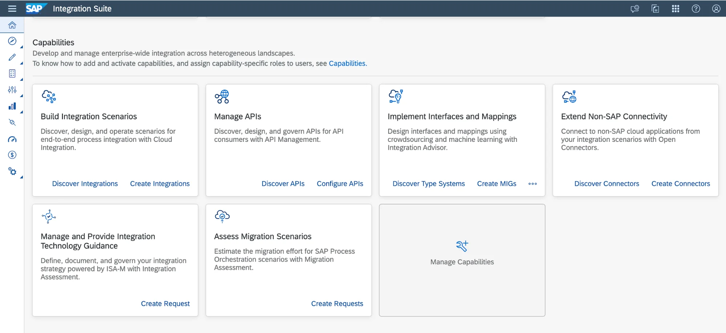Image resolution: width=726 pixels, height=333 pixels.
Task: Click Manage and Provide Integration Technology Guidance title
Action: [x=98, y=241]
